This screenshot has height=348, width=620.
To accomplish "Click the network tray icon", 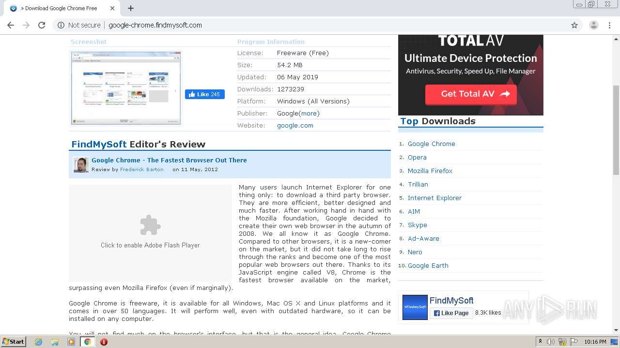I will pyautogui.click(x=562, y=342).
